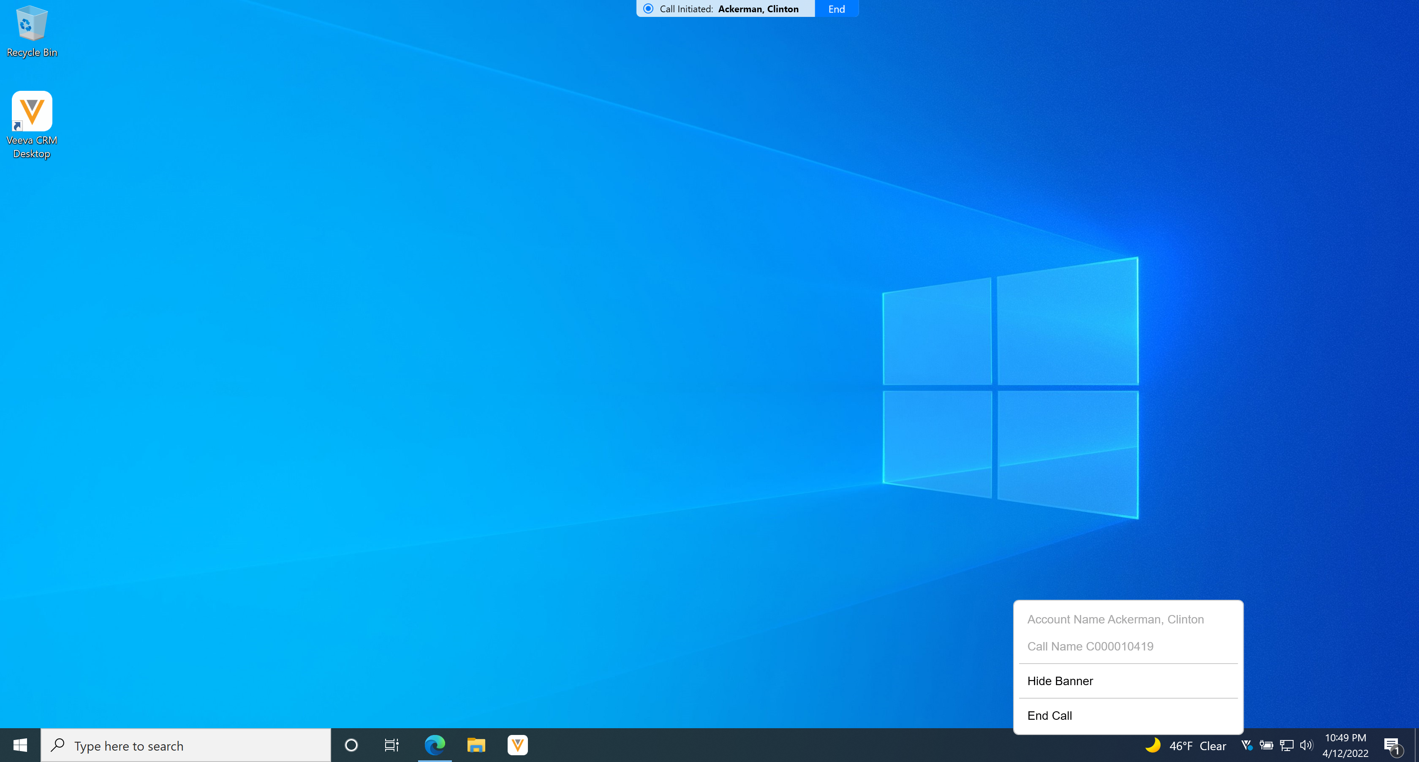Click the network tray icon
This screenshot has width=1419, height=762.
point(1286,746)
